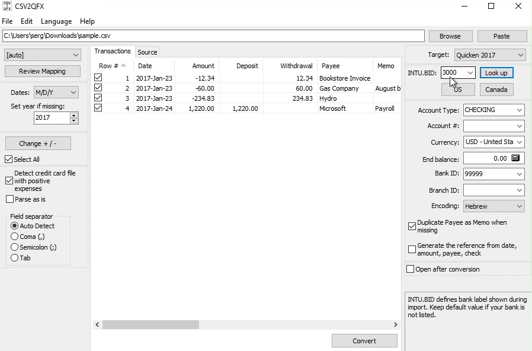Open the [auto] mapping dropdown
This screenshot has width=532, height=351.
[43, 55]
